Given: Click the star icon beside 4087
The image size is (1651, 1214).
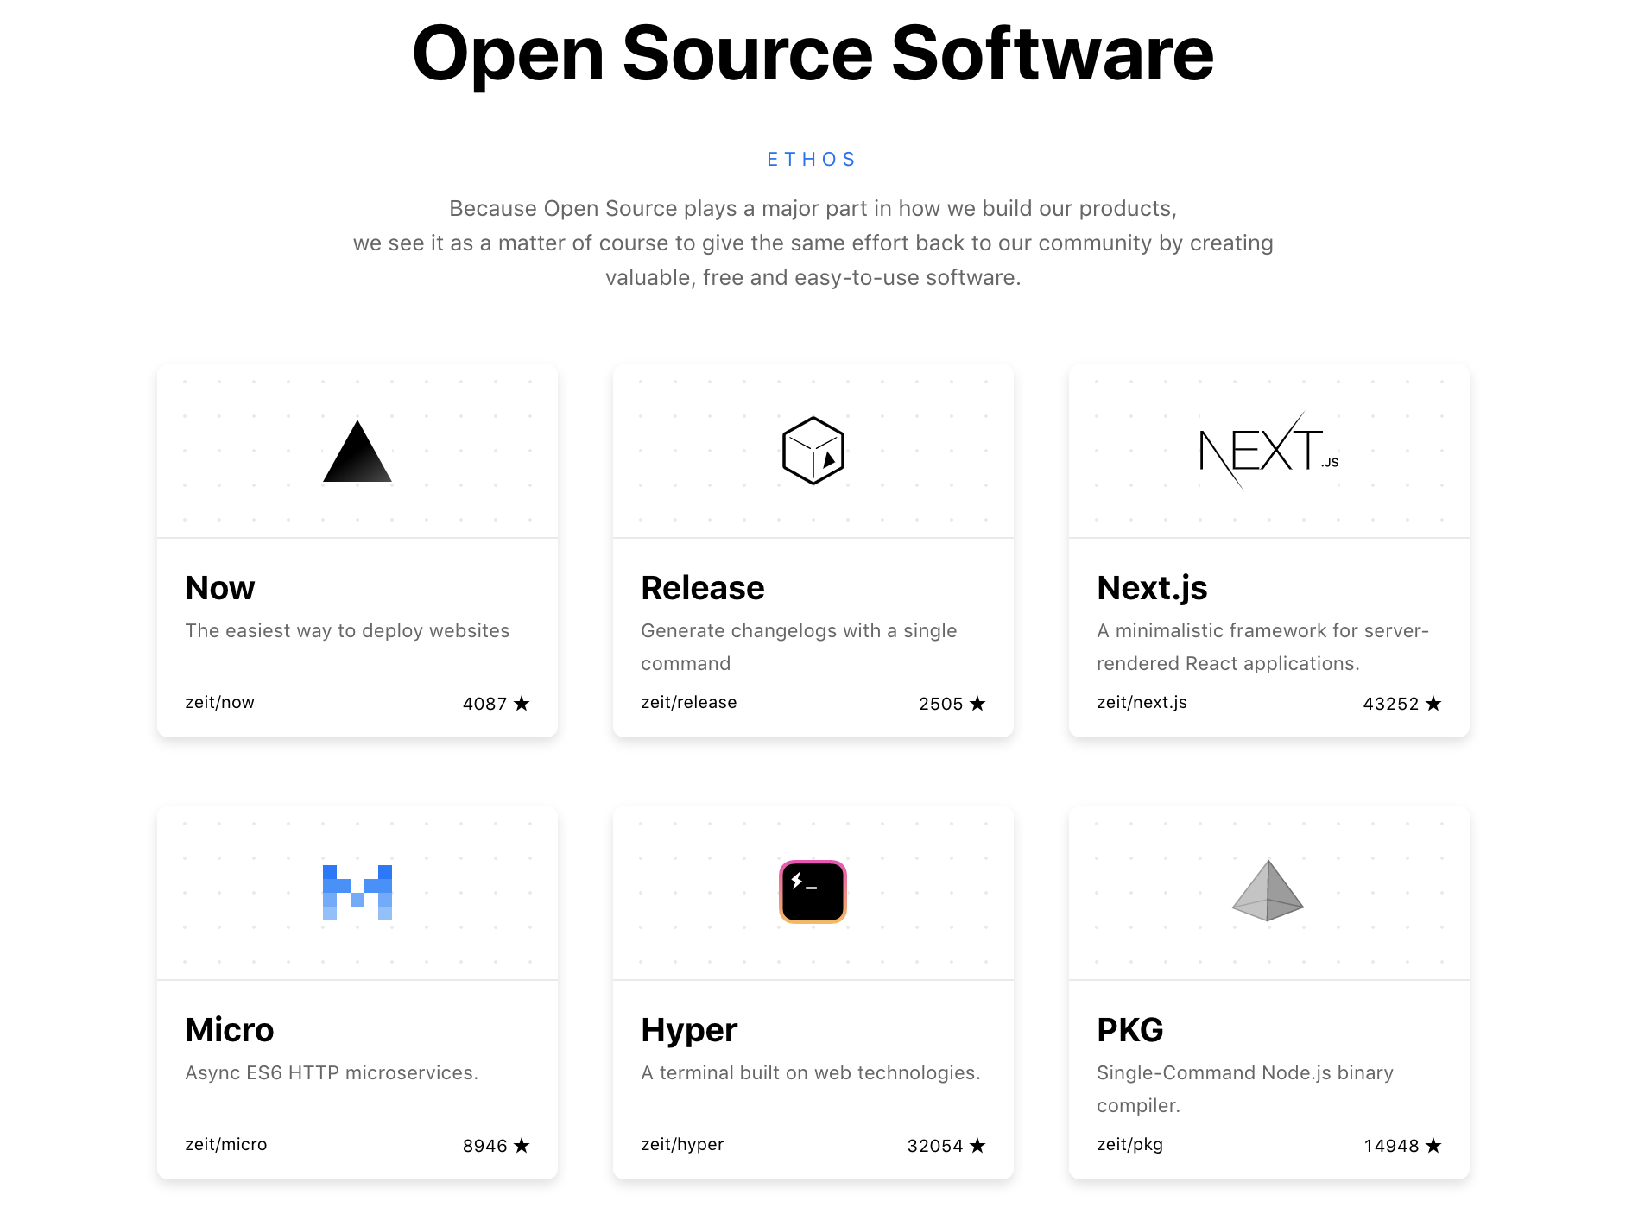Looking at the screenshot, I should coord(522,704).
